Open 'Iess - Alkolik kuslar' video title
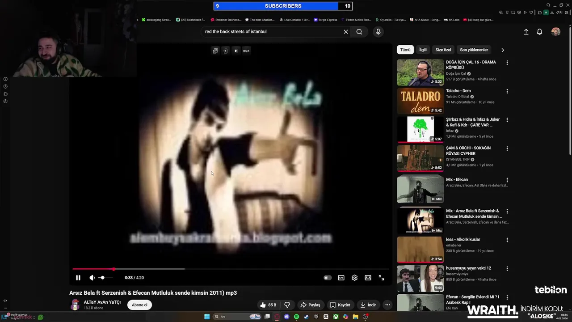The height and width of the screenshot is (322, 572). coord(463,240)
